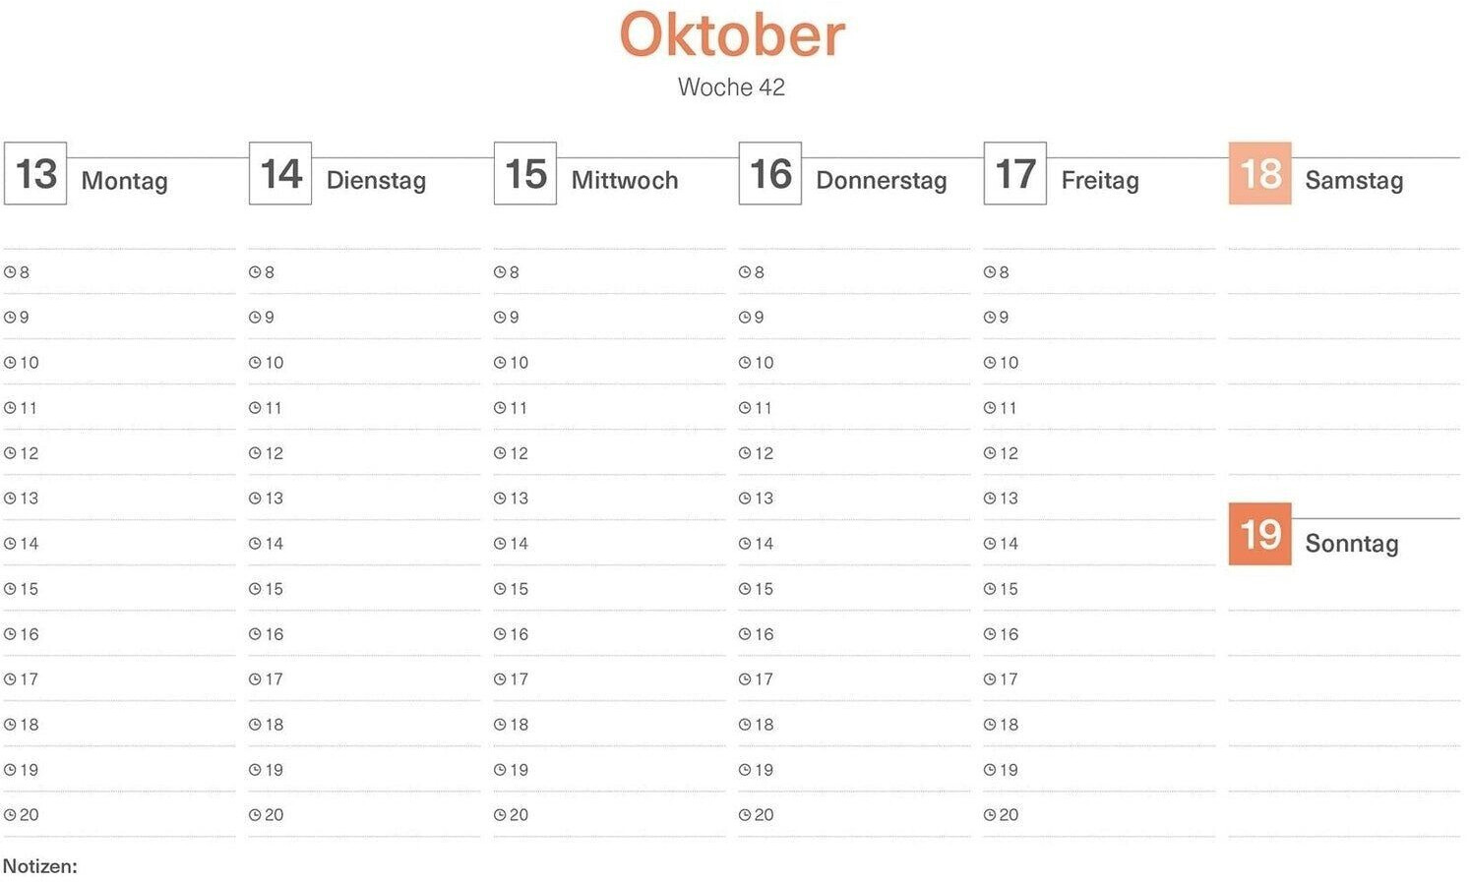
Task: Open Sunday the 19th date box
Action: click(x=1259, y=535)
